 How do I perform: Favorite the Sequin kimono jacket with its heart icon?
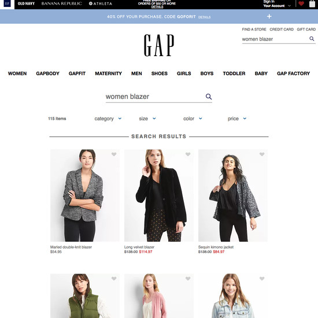click(262, 154)
